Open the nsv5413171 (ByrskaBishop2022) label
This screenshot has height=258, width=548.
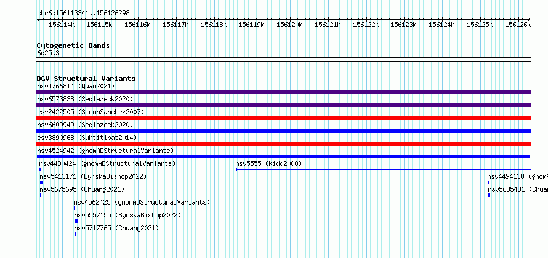pos(93,176)
